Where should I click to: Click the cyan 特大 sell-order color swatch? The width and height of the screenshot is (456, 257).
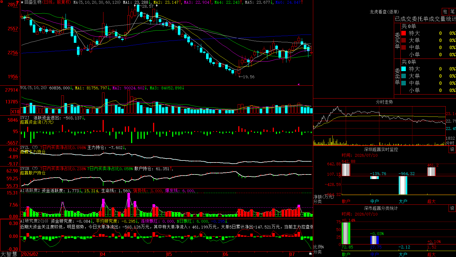pyautogui.click(x=404, y=69)
